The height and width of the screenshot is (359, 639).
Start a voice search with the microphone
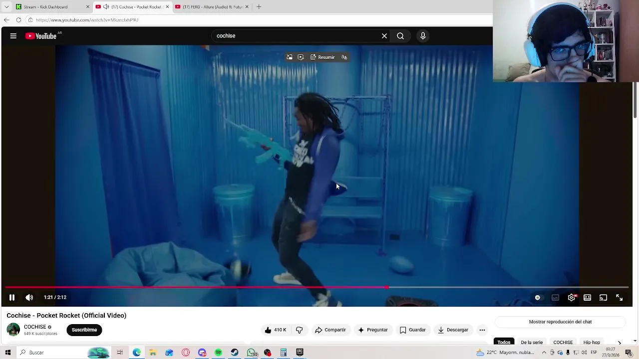point(423,36)
